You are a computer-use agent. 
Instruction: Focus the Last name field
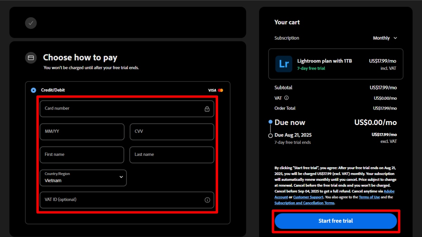[x=172, y=155]
